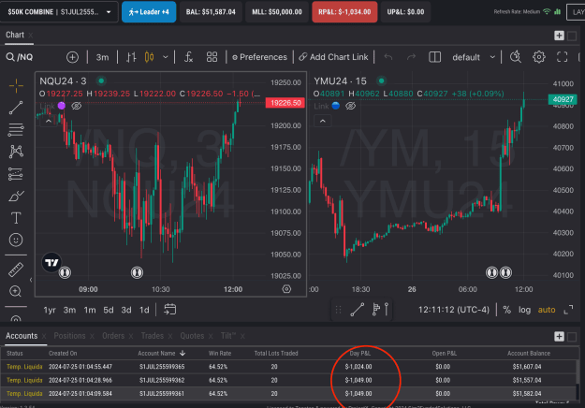Click Add Chart Link
585x408 pixels.
(x=333, y=57)
